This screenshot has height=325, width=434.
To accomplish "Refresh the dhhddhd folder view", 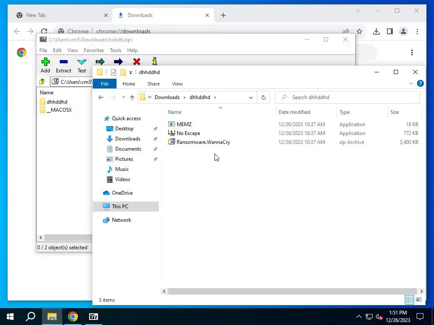I will (264, 97).
